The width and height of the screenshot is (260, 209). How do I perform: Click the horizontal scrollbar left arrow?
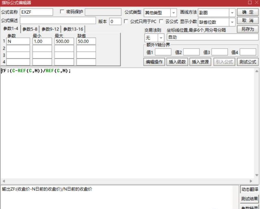(4, 181)
